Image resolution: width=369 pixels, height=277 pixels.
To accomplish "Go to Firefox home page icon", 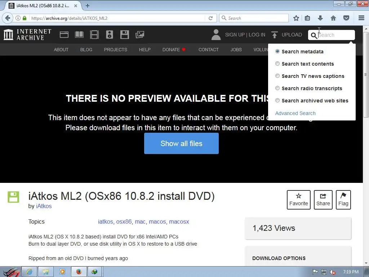I will (x=333, y=18).
